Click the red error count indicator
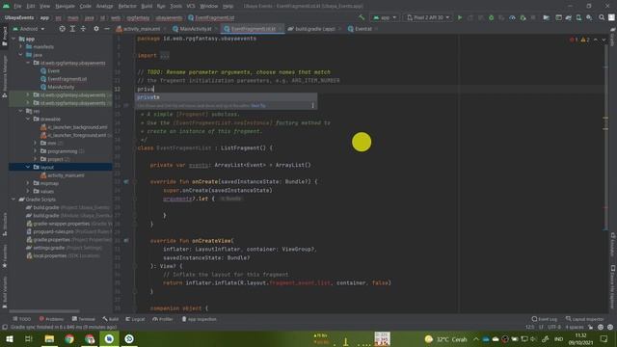The height and width of the screenshot is (347, 617). coord(574,40)
